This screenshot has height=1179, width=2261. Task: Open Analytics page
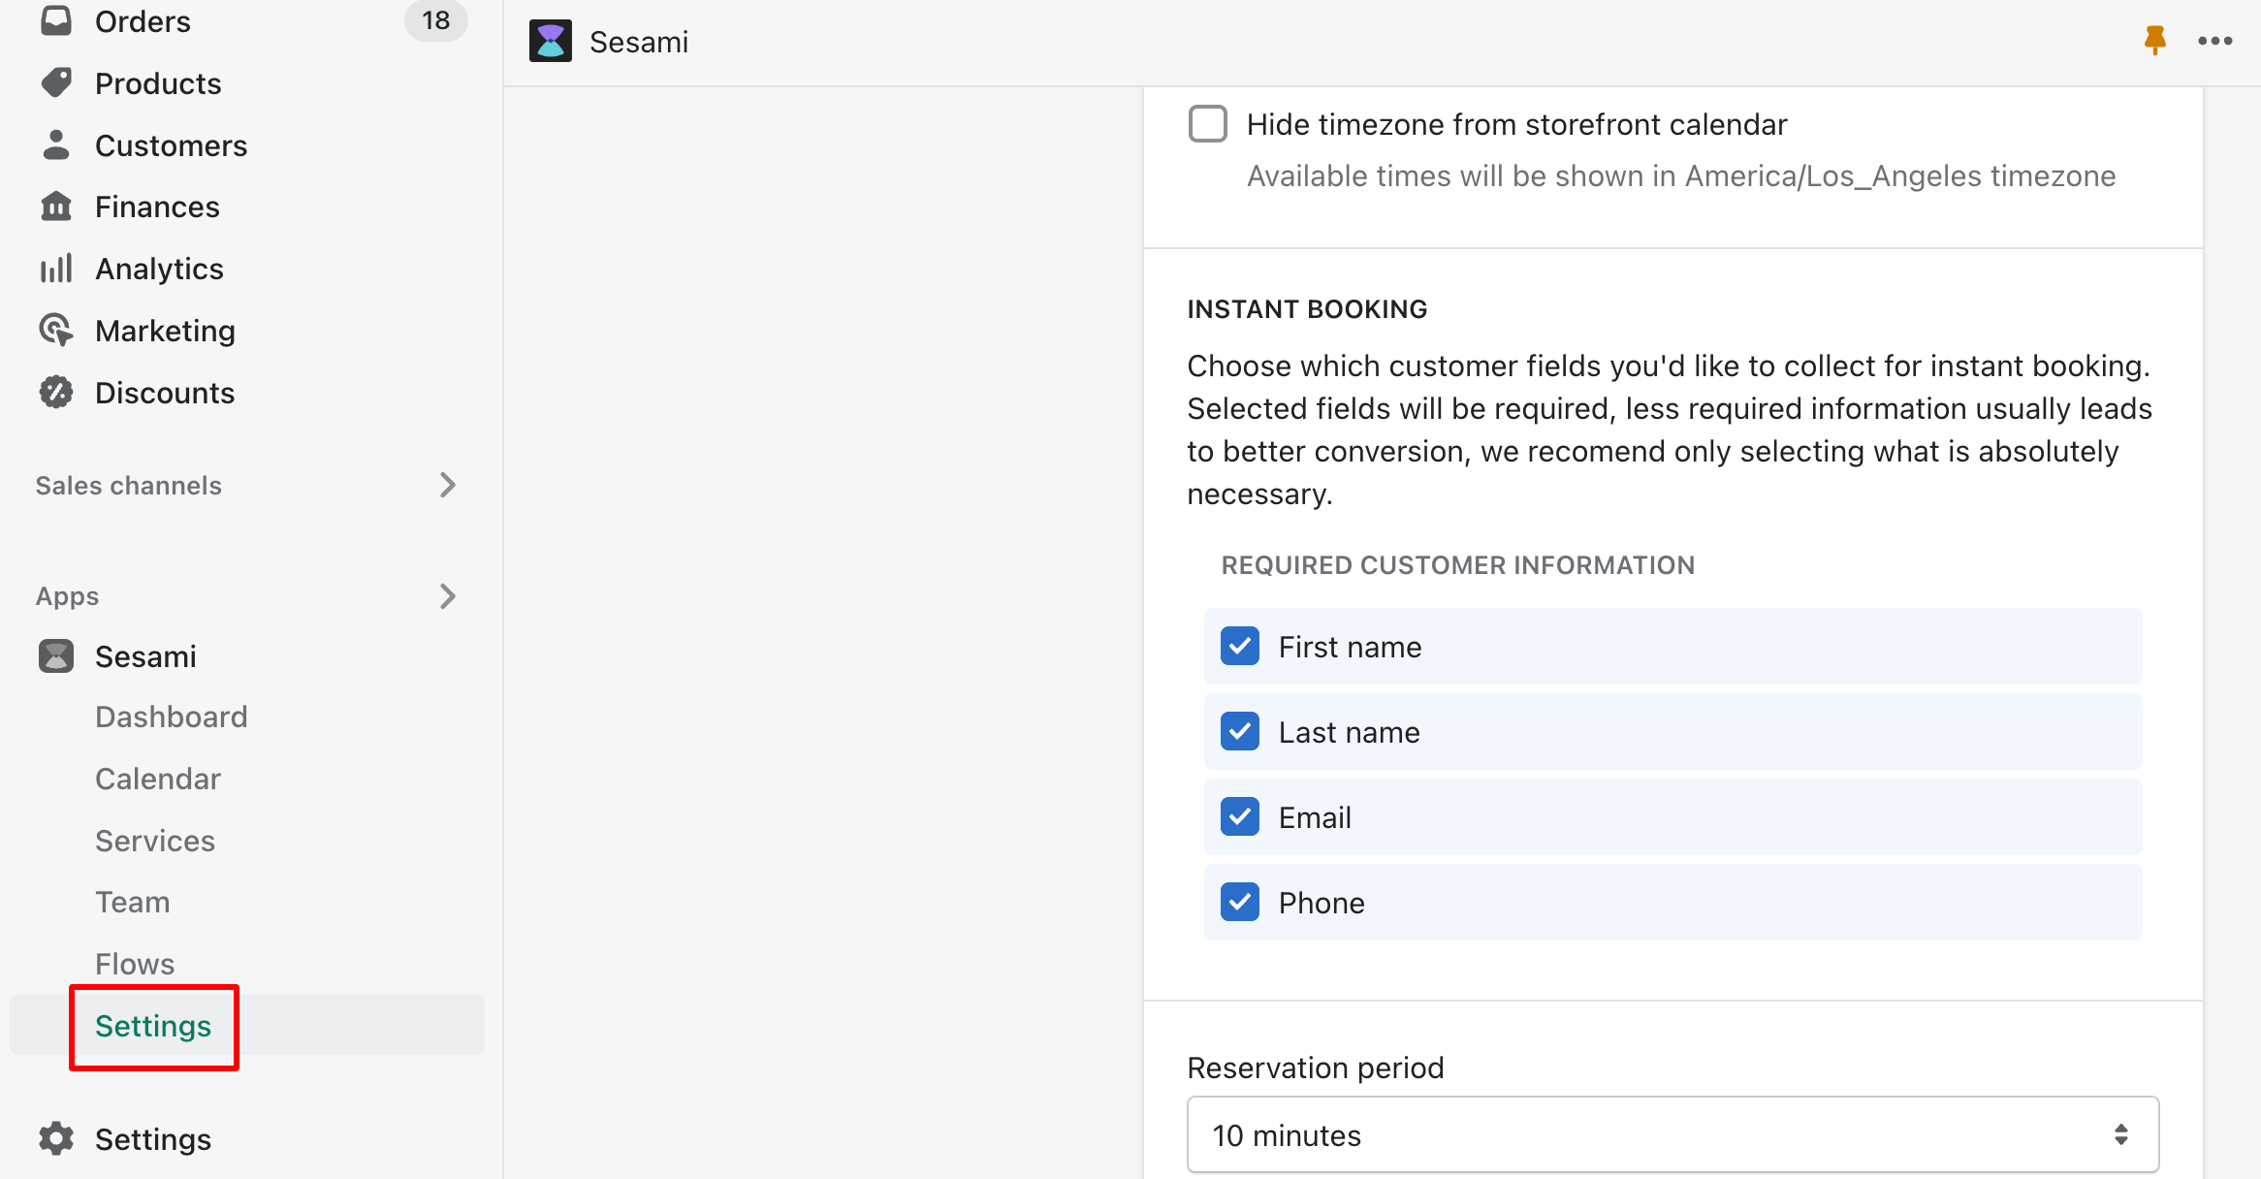tap(159, 269)
